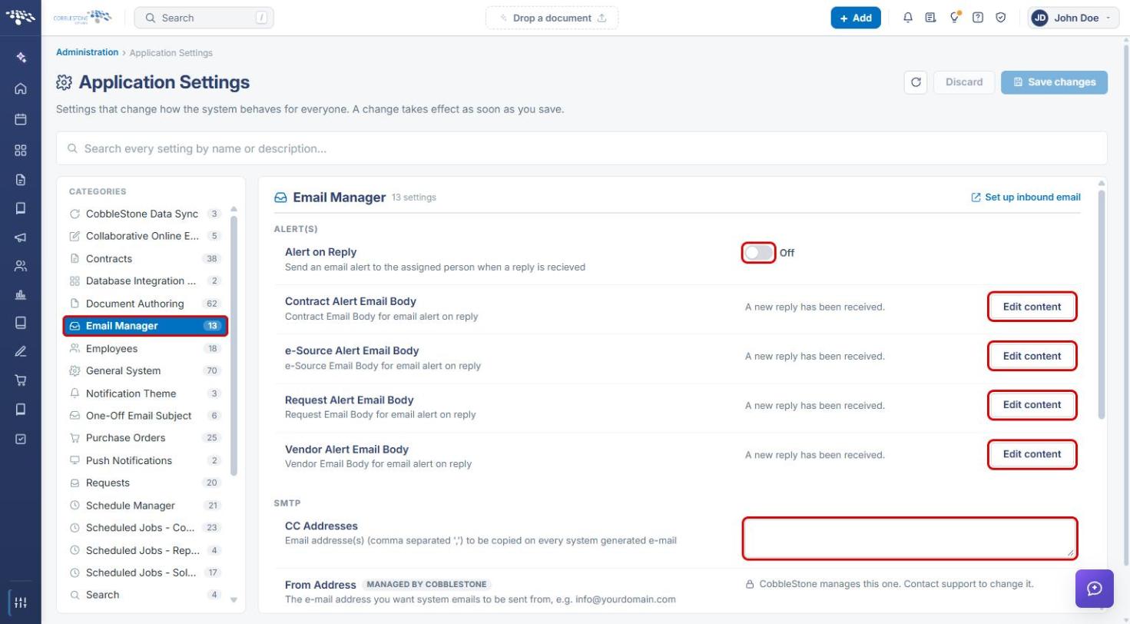The width and height of the screenshot is (1130, 624).
Task: Open the John Doe account dropdown
Action: pyautogui.click(x=1073, y=18)
